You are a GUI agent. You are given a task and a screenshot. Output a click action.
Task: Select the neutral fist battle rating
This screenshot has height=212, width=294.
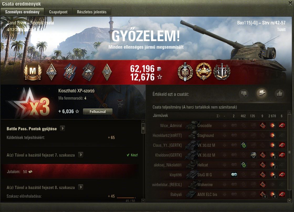point(262,93)
